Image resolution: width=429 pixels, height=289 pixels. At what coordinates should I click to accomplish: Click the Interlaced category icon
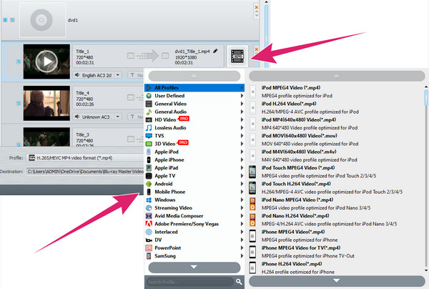point(149,232)
